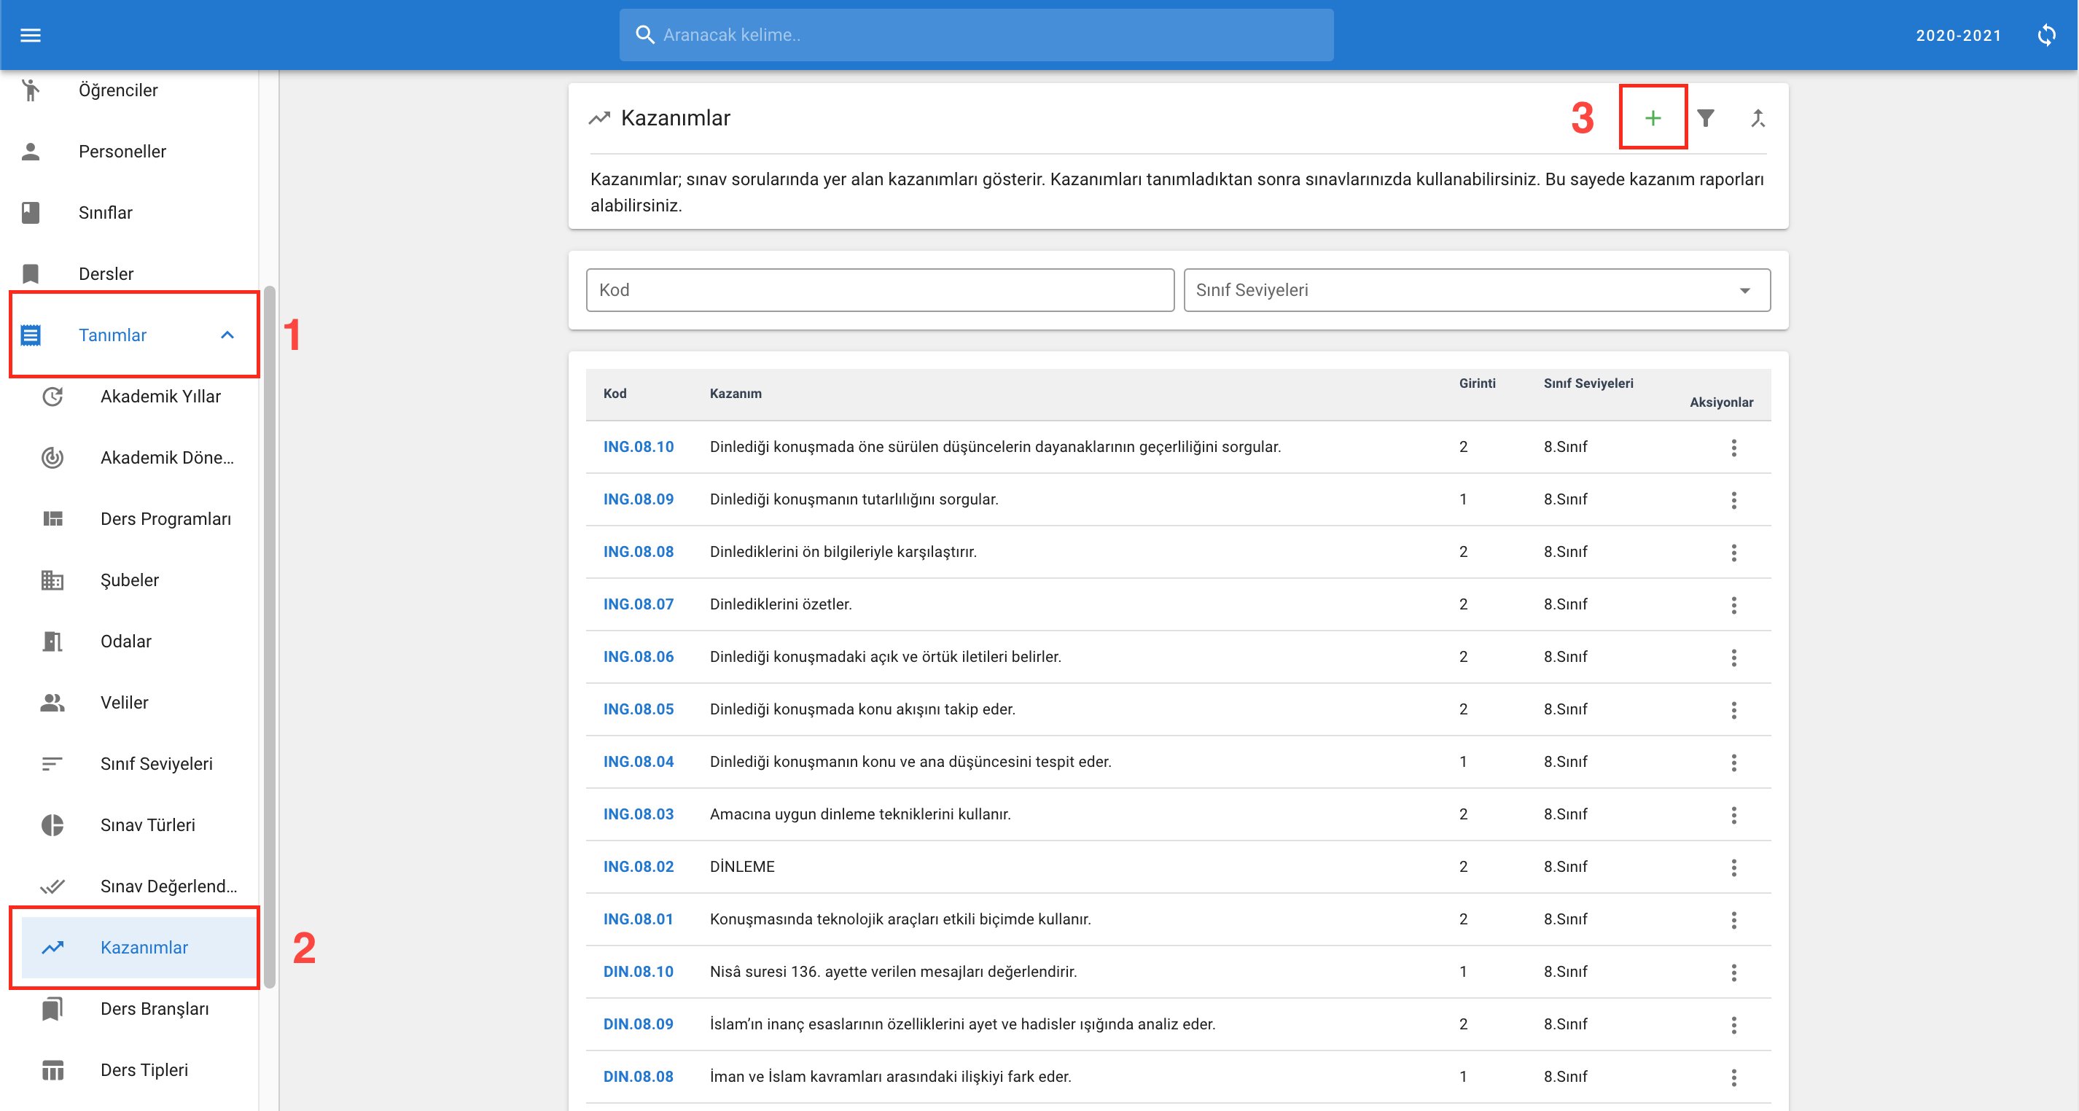Click the 2020-2021 academic year selector
The height and width of the screenshot is (1111, 2079).
pyautogui.click(x=1958, y=36)
